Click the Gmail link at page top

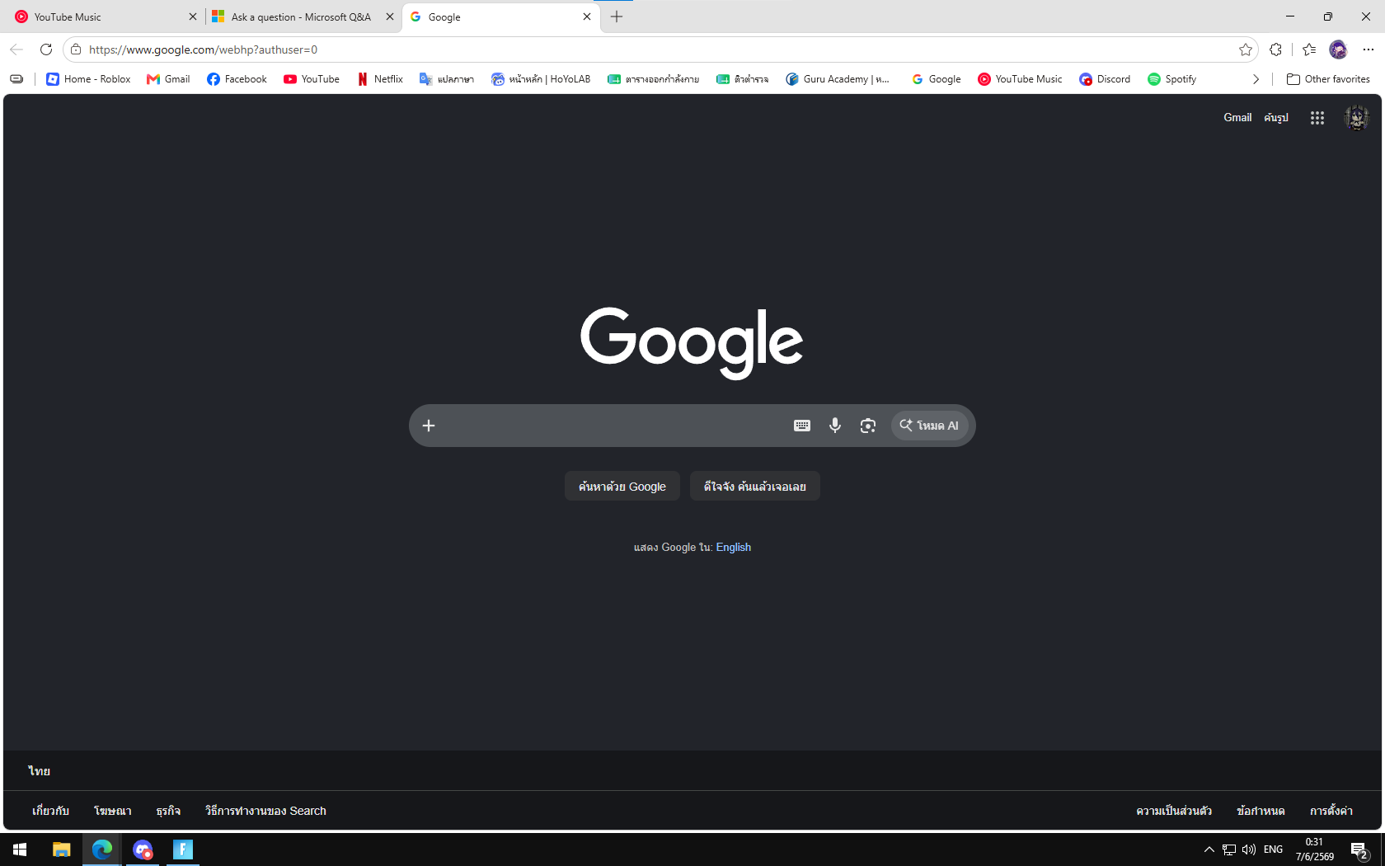[1237, 118]
